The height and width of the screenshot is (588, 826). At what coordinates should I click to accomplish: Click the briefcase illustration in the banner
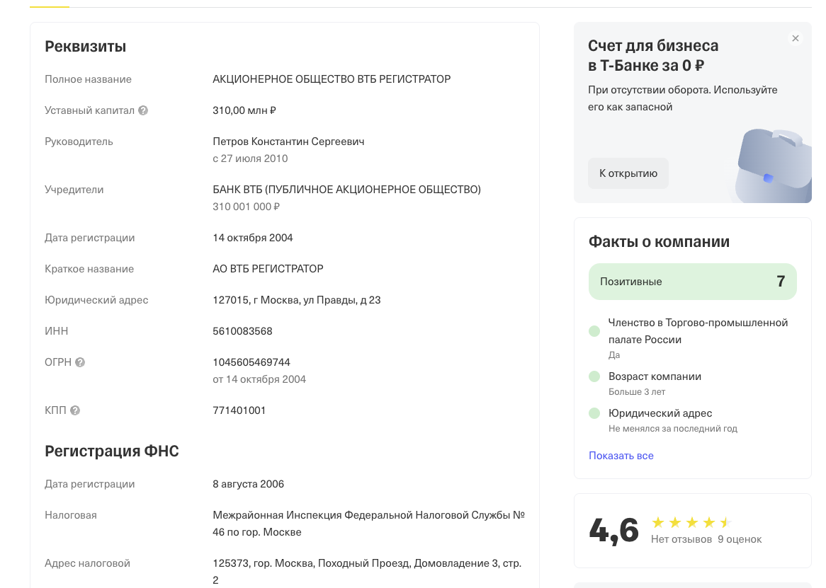pos(774,165)
